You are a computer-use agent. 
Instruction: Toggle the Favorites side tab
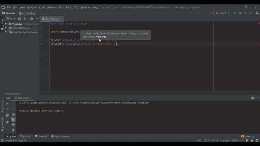coord(2,125)
